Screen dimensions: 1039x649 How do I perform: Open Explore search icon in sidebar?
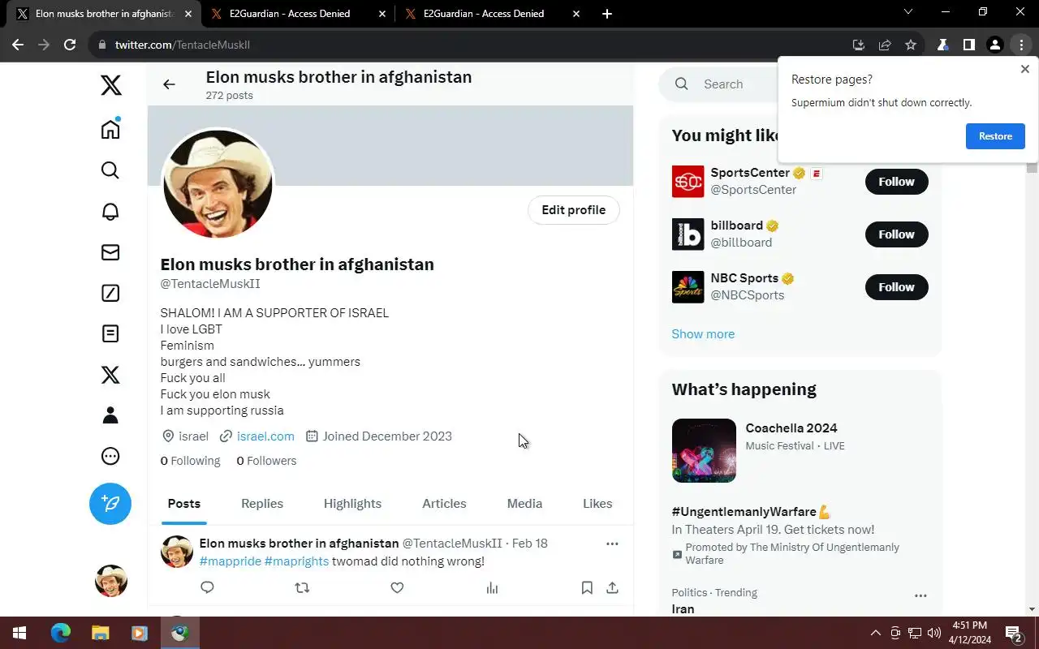coord(110,170)
